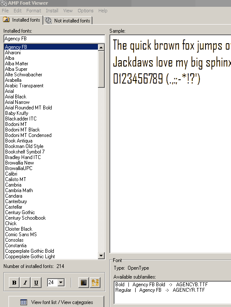This screenshot has width=231, height=307.
Task: Select Regular subfamily AGENCYR.TTF row
Action: pyautogui.click(x=173, y=290)
